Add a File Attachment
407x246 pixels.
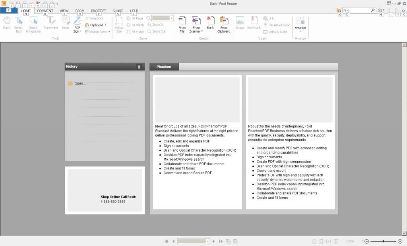pyautogui.click(x=277, y=25)
